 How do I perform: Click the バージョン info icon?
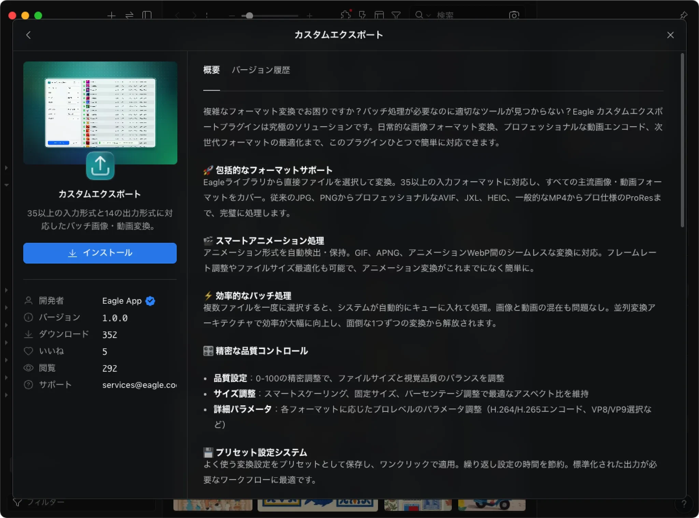click(x=29, y=318)
